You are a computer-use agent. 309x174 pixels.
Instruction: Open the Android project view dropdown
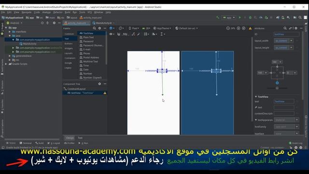click(14, 23)
